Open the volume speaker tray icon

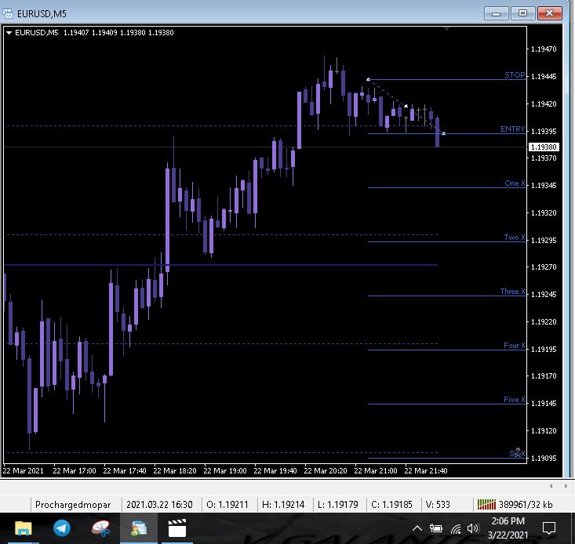(473, 528)
